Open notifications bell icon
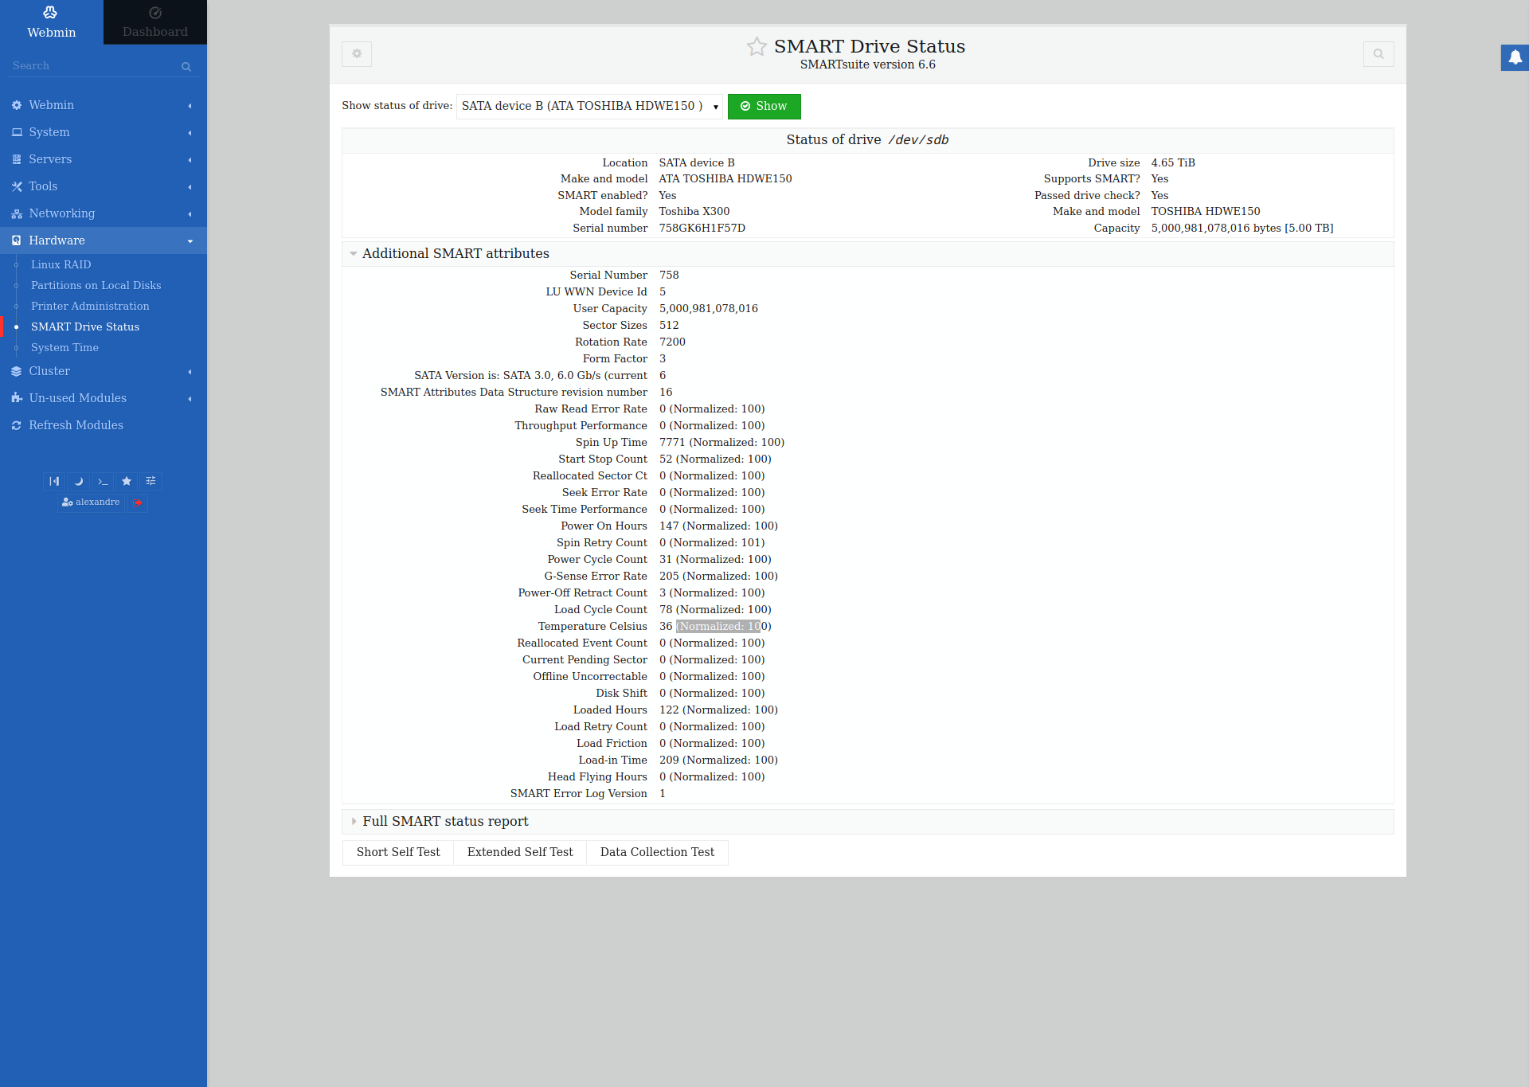 click(x=1515, y=57)
